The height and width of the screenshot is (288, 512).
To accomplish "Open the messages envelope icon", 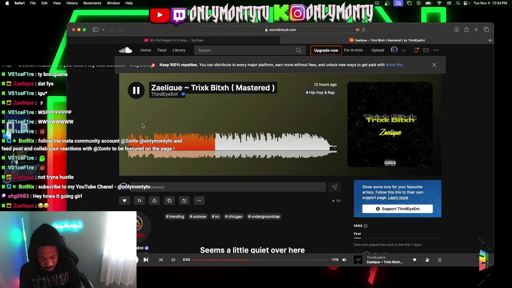I will point(426,50).
